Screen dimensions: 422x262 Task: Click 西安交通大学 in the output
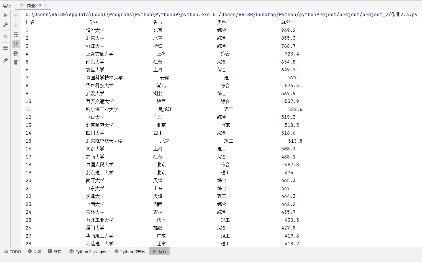tap(100, 101)
